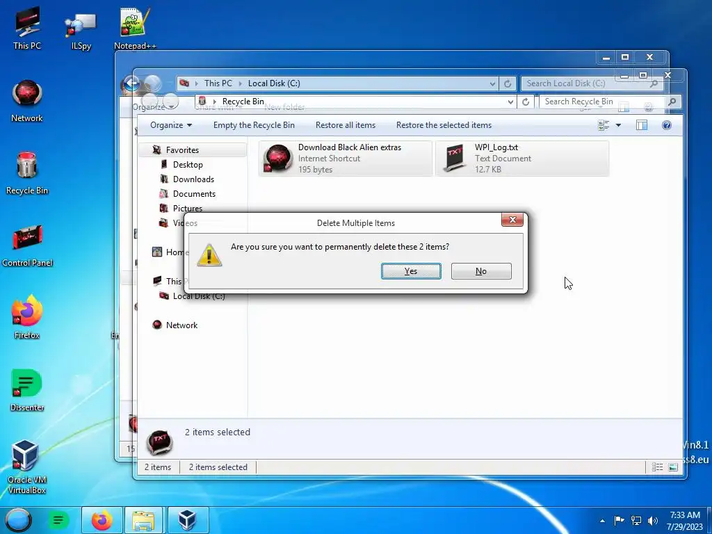Show hidden tray icons arrow
Image resolution: width=712 pixels, height=534 pixels.
point(602,521)
